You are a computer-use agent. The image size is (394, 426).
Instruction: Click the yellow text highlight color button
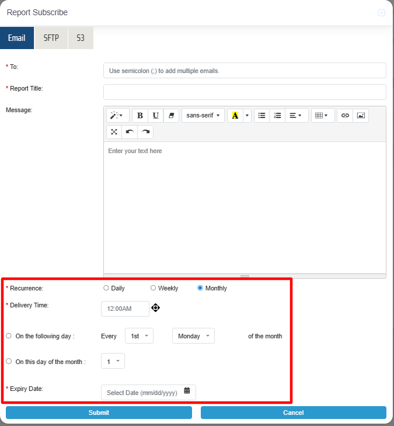235,116
